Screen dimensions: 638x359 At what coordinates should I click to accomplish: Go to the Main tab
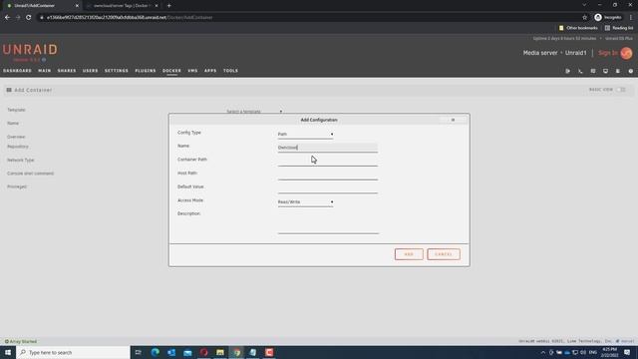pyautogui.click(x=44, y=71)
